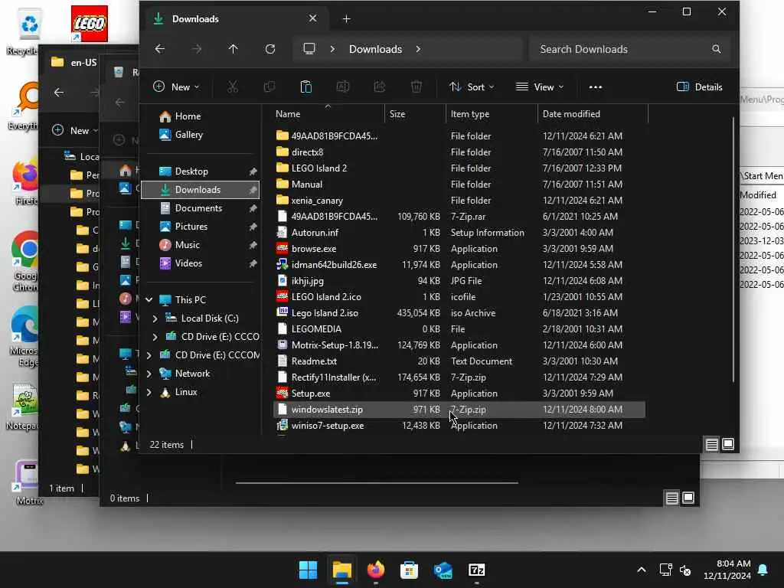Open the LEGO desktop shortcut
The image size is (784, 588).
coord(89,24)
